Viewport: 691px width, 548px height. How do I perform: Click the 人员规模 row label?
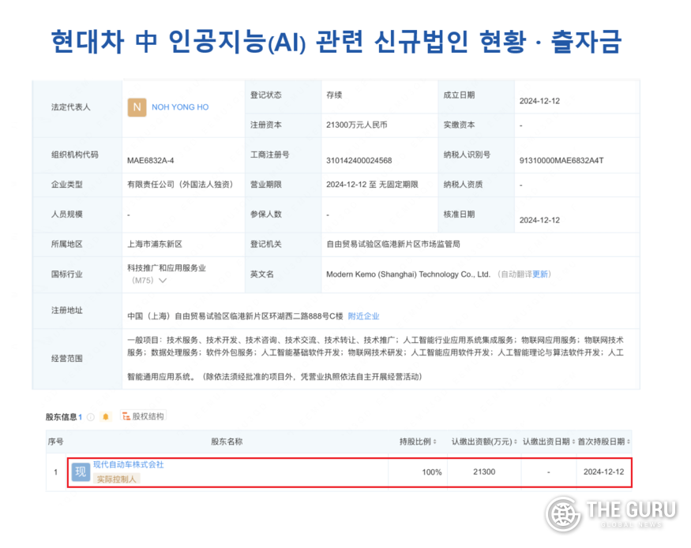[x=67, y=214]
